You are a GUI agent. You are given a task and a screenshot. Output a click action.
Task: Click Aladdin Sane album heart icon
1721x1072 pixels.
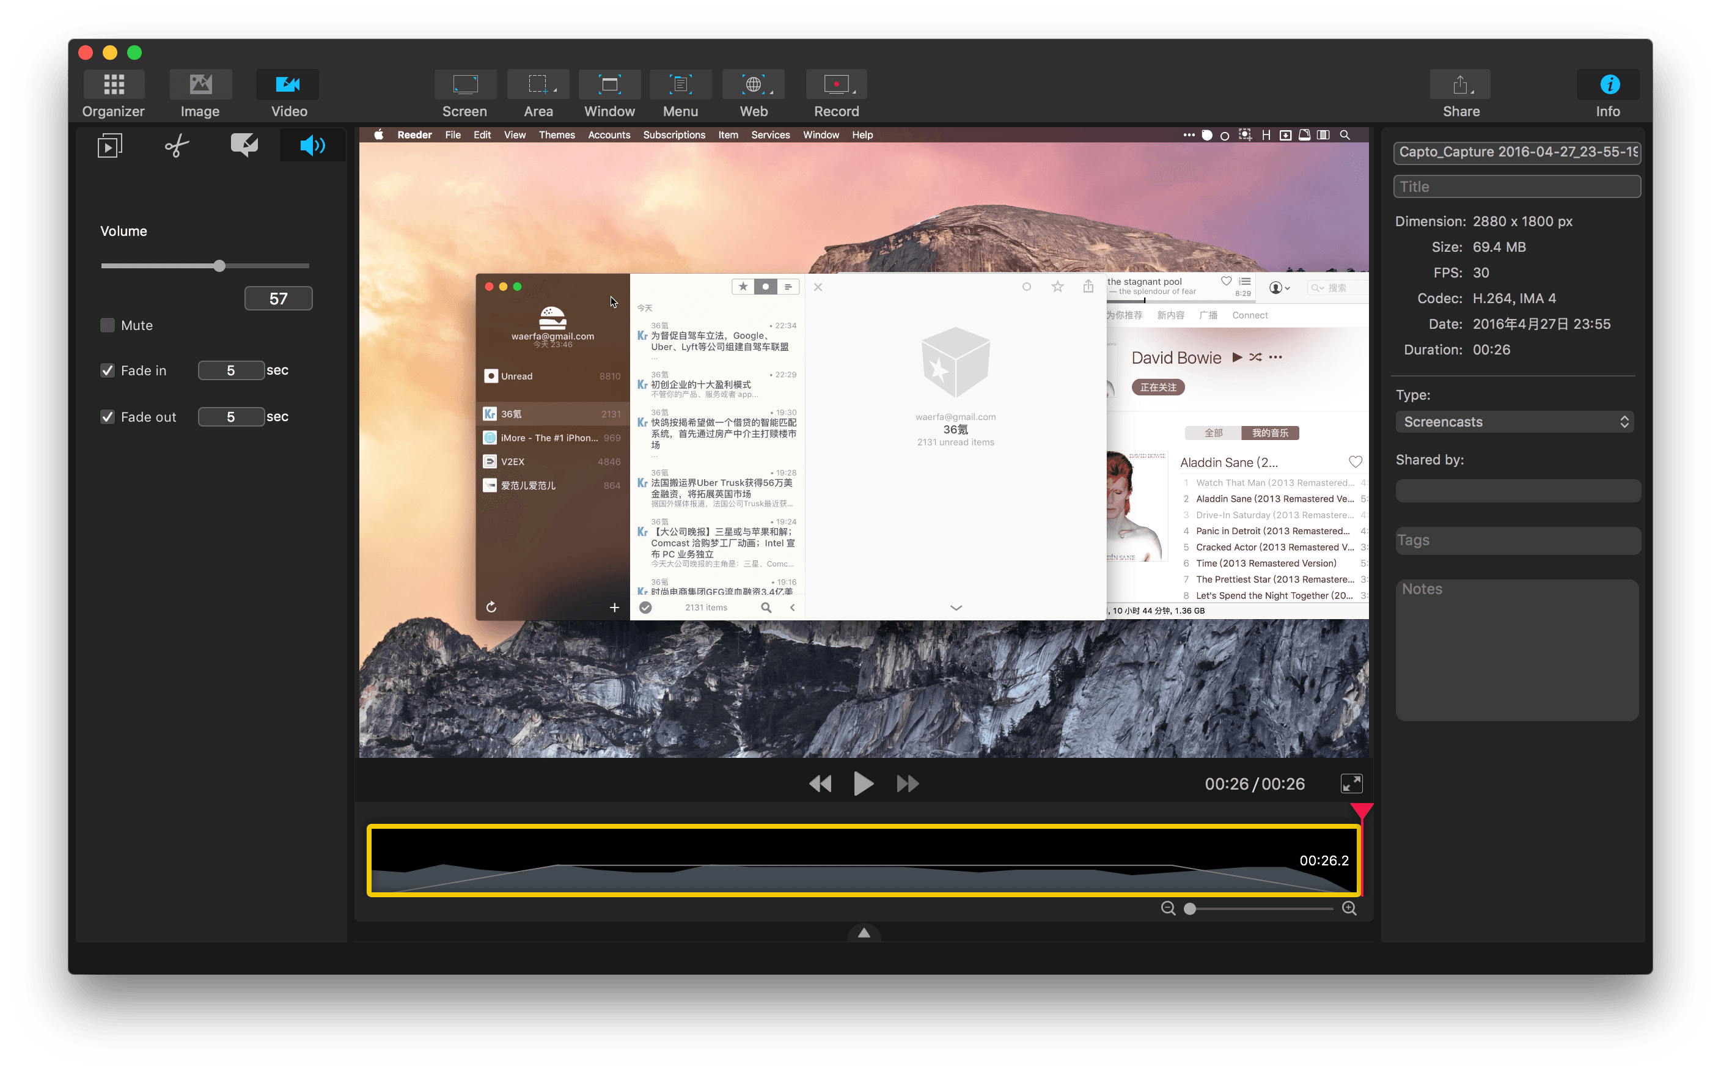pos(1356,462)
